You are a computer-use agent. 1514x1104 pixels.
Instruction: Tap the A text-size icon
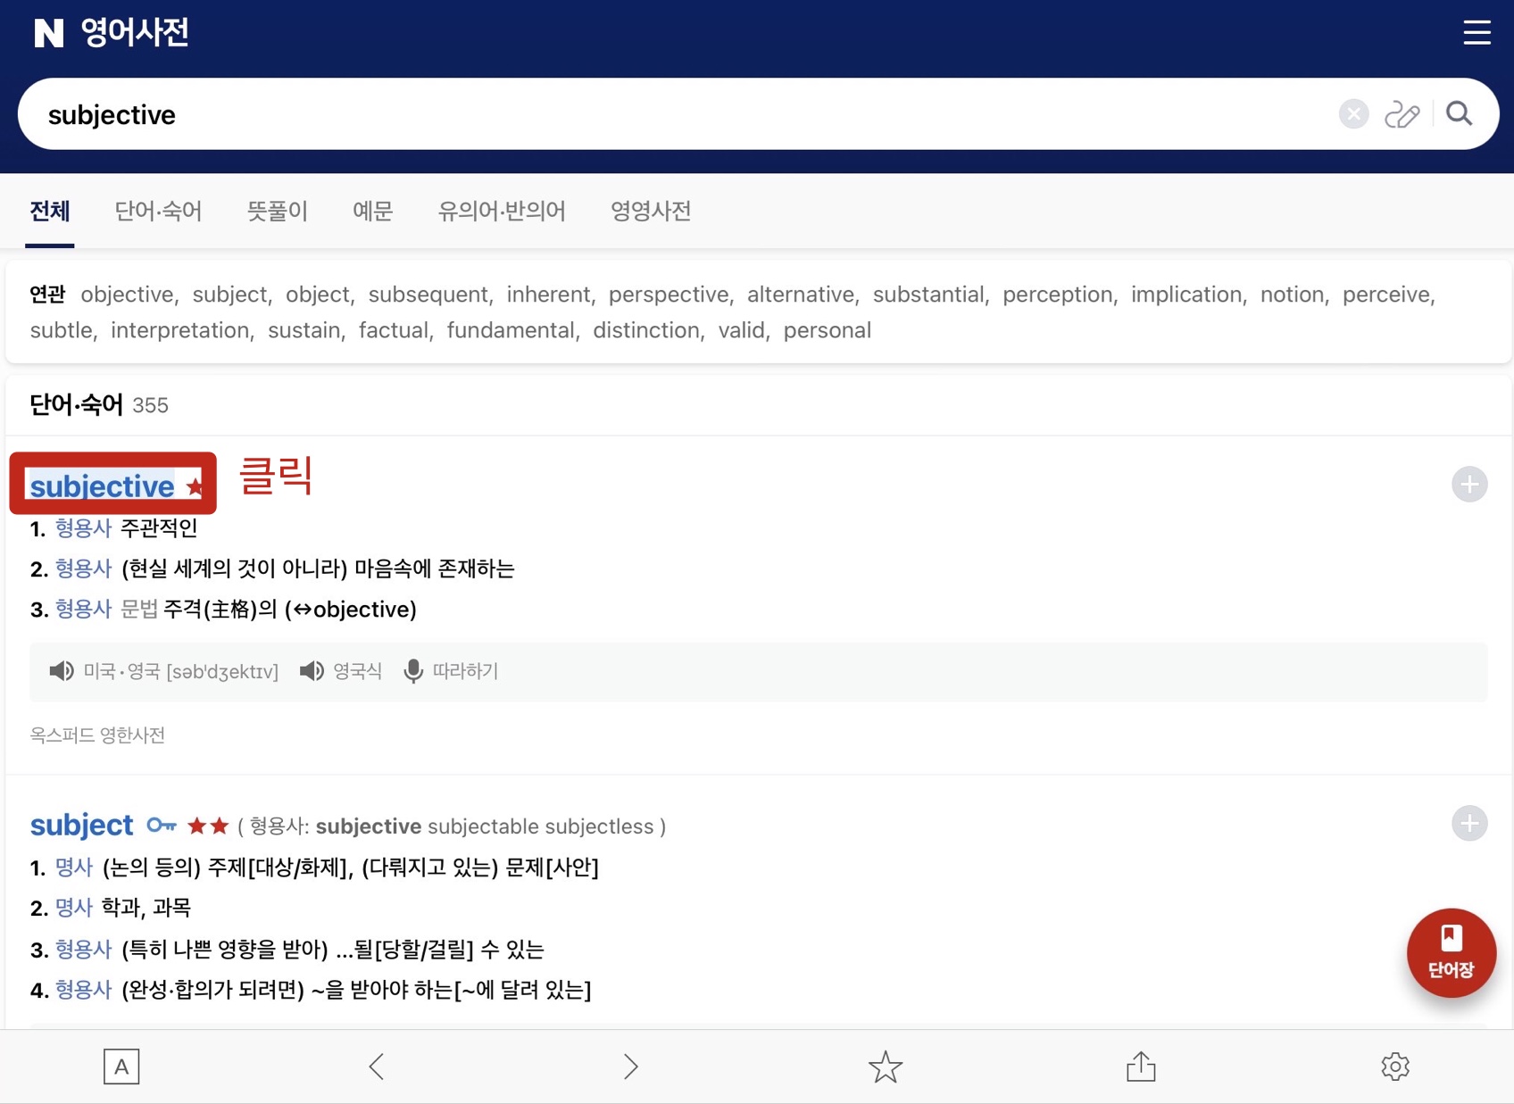121,1067
